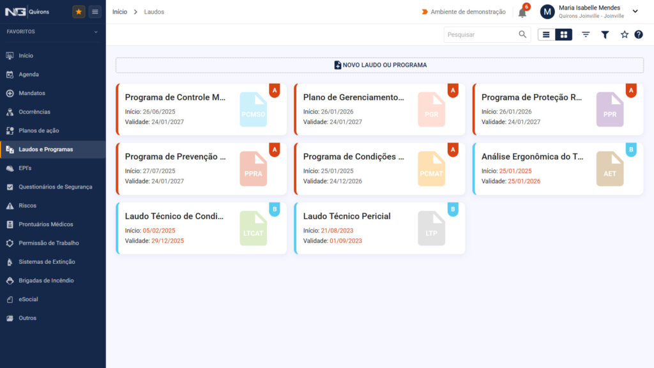
Task: Click the PCMSO document icon
Action: coord(253,109)
